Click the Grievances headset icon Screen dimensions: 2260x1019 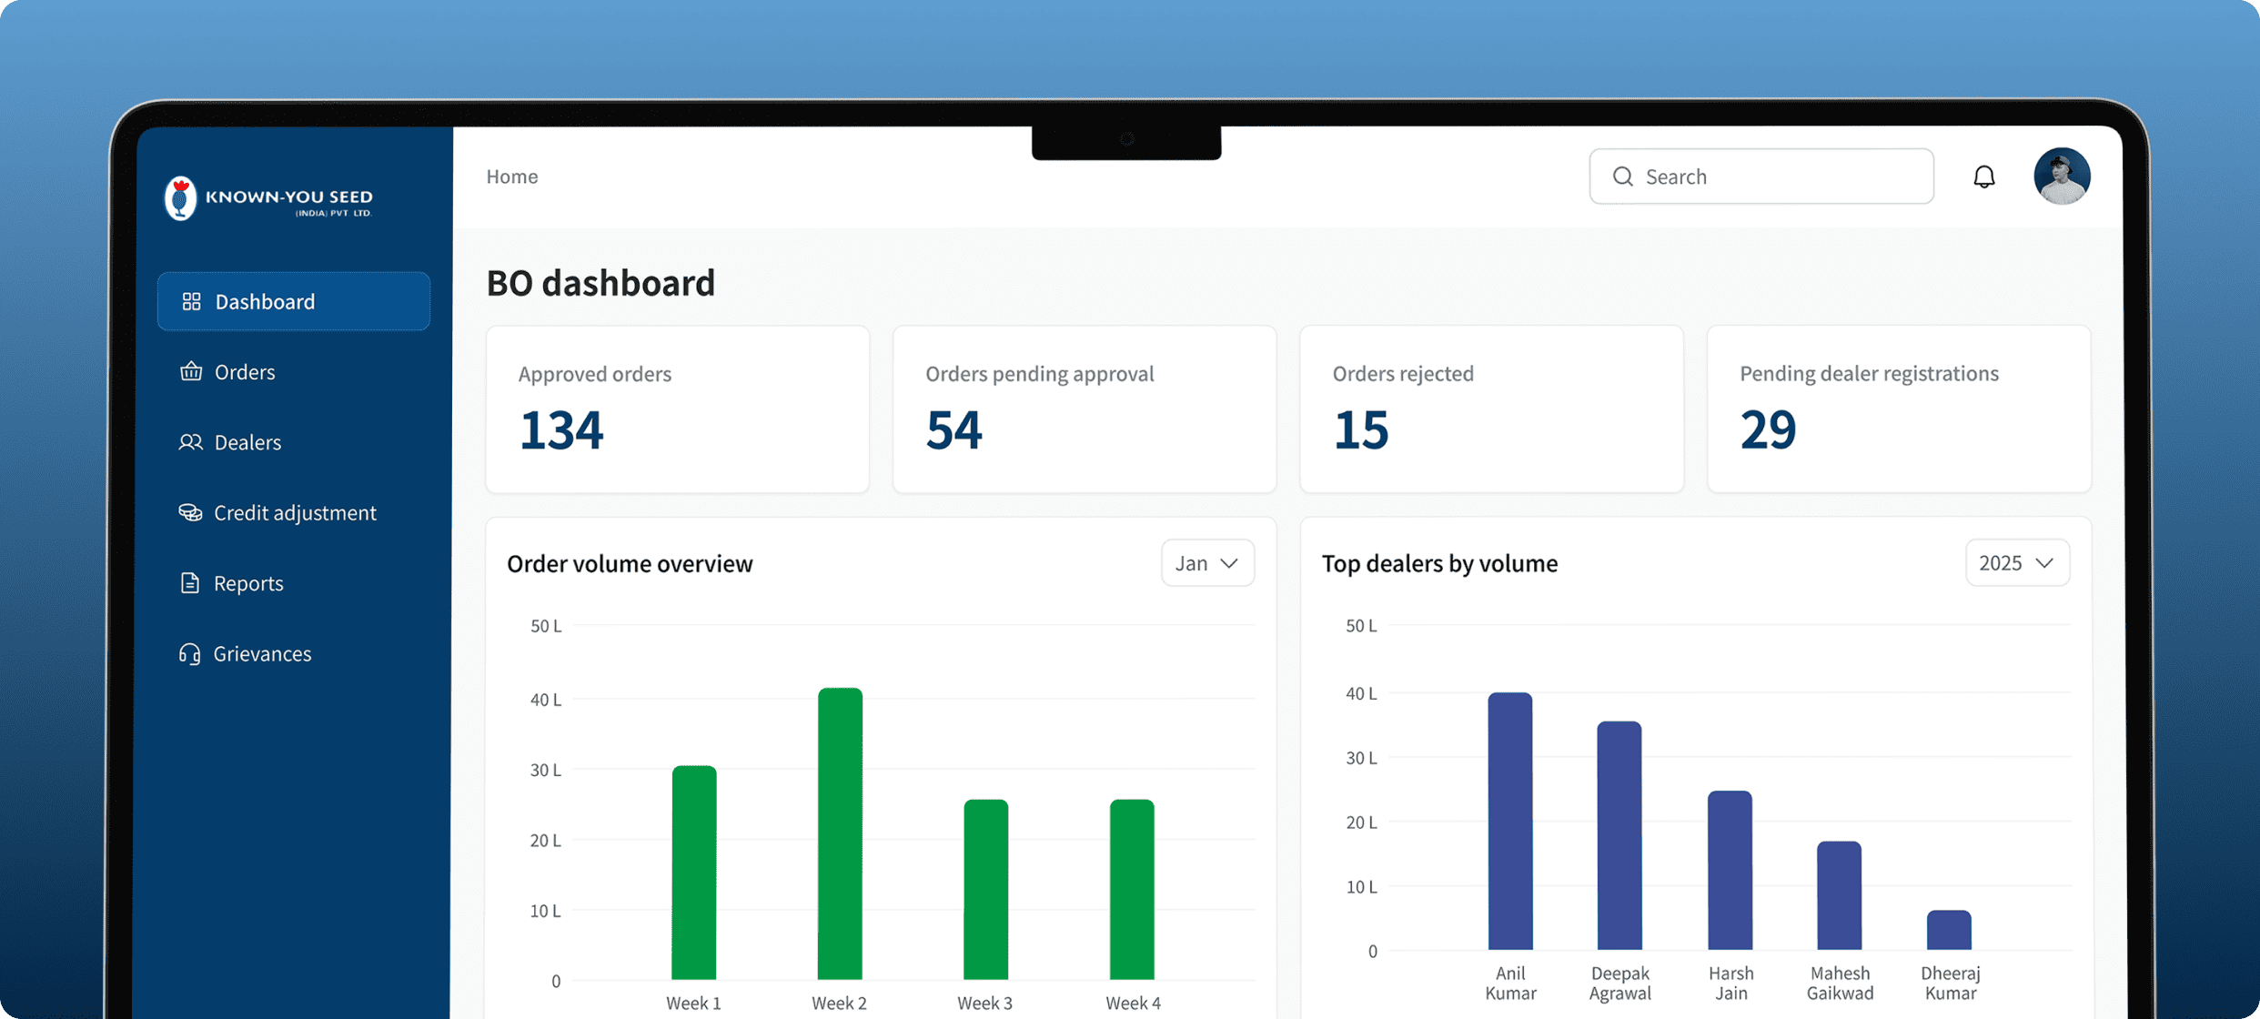[x=189, y=654]
